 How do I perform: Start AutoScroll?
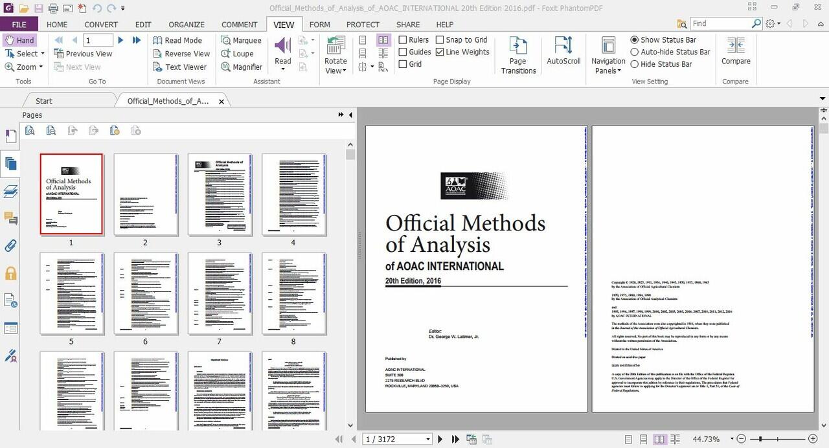(563, 50)
